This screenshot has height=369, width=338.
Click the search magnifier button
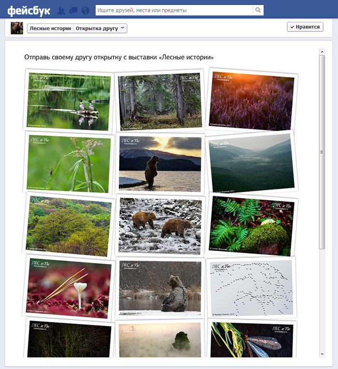coord(258,10)
